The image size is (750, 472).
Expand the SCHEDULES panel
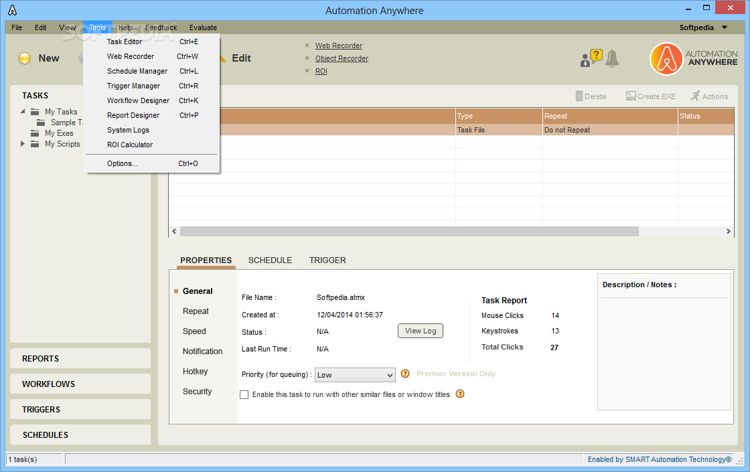[80, 435]
